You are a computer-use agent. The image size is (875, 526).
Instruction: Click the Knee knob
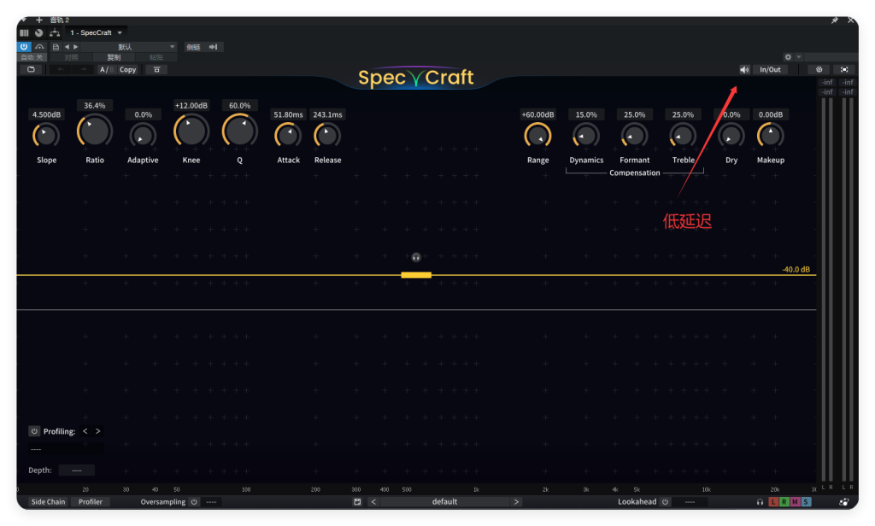pos(191,131)
